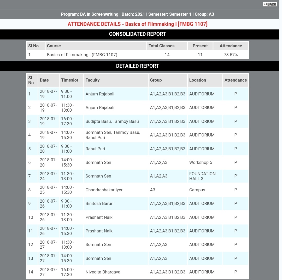Click the 78.57% attendance value
Screen dimensions: 282x280
(231, 55)
